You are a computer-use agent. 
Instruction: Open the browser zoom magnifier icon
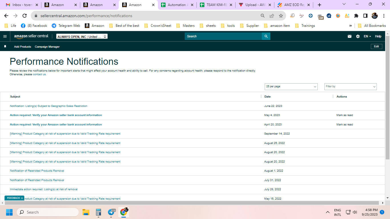[263, 16]
